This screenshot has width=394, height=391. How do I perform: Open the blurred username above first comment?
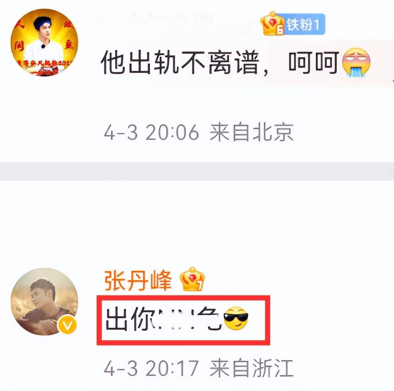click(x=177, y=25)
